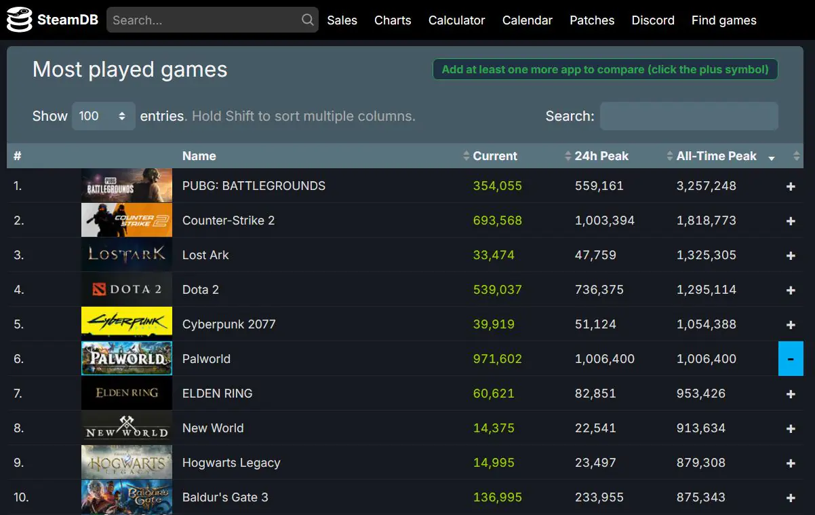
Task: Add ELDEN RING to compare with plus
Action: click(x=791, y=394)
